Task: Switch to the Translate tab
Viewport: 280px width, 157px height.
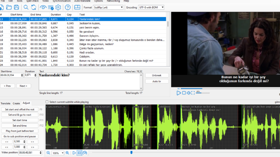Action: click(6, 103)
